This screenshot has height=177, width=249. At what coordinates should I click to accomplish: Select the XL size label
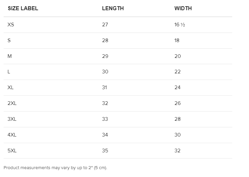(11, 88)
